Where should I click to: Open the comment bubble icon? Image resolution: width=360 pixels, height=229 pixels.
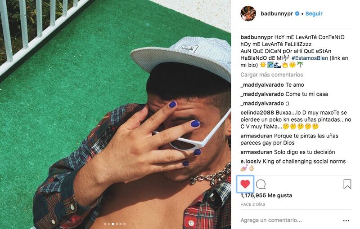(x=261, y=184)
